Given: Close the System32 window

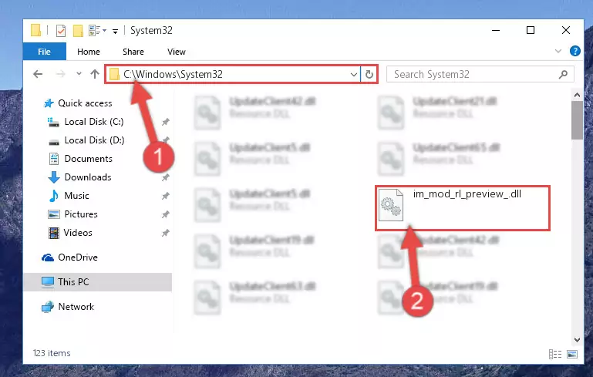Looking at the screenshot, I should [x=566, y=30].
